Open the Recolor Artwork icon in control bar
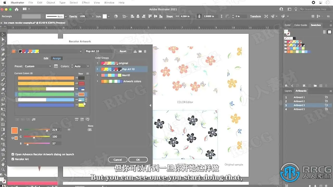The width and height of the screenshot is (333, 187). (116, 16)
